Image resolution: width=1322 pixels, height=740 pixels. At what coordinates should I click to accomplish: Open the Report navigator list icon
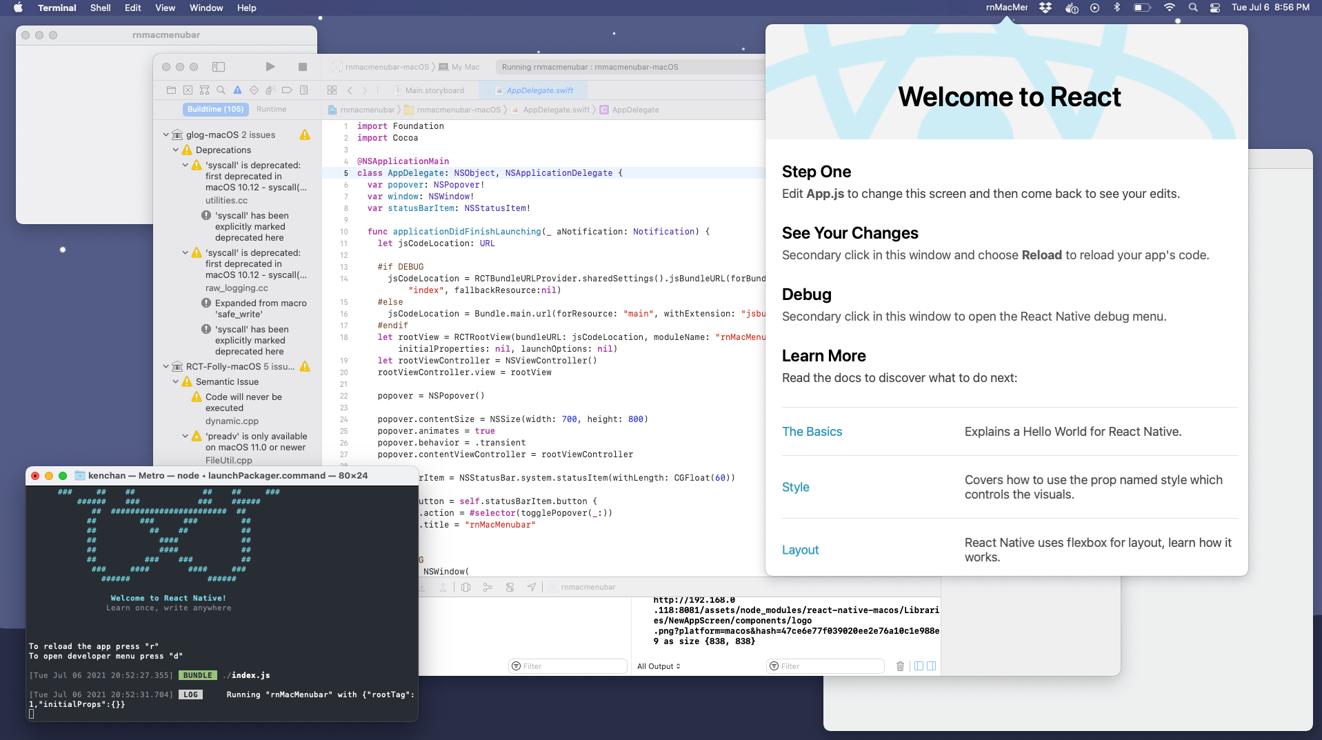click(x=303, y=90)
